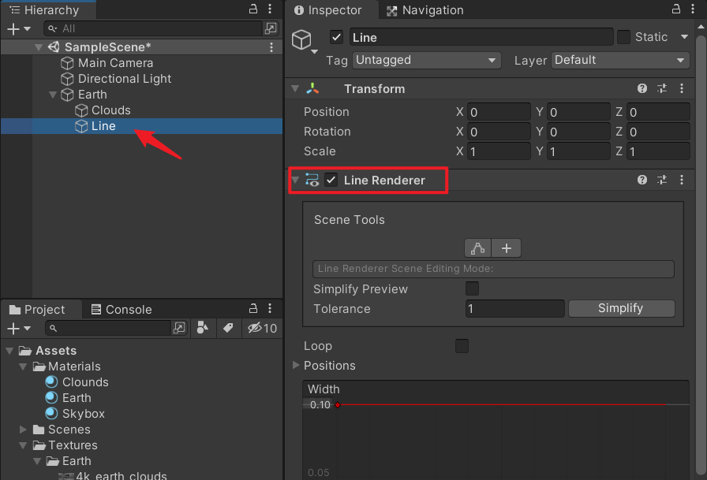
Task: Open Line Renderer help icon
Action: pyautogui.click(x=642, y=180)
